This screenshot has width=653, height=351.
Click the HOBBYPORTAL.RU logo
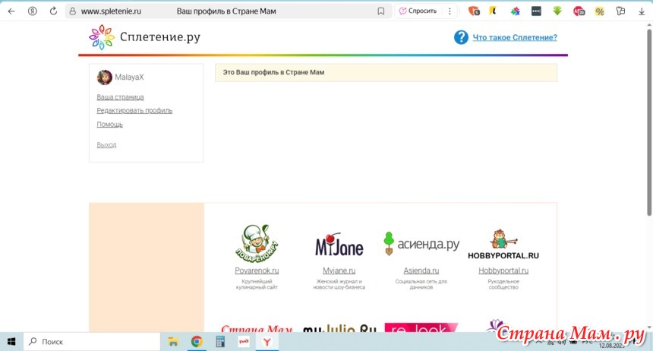pos(503,245)
